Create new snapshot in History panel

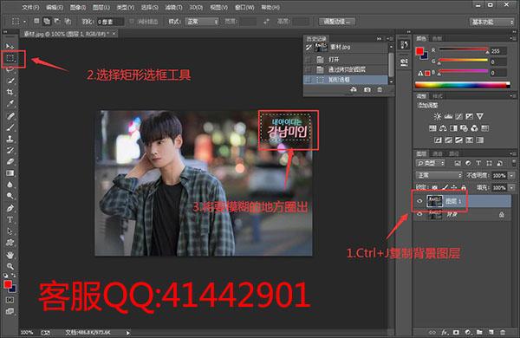point(367,89)
